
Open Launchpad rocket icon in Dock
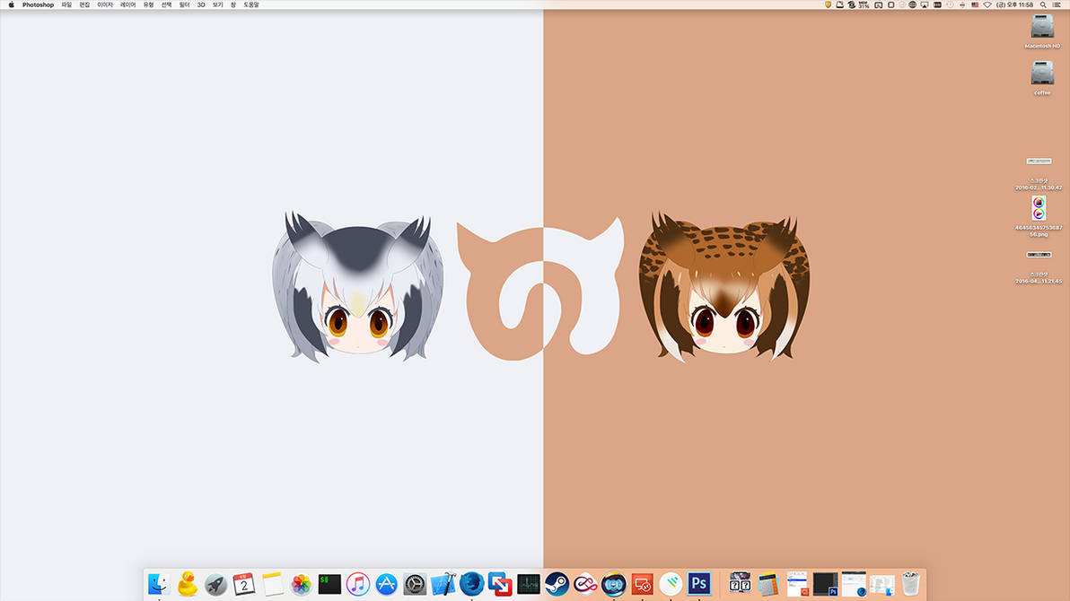(x=215, y=584)
